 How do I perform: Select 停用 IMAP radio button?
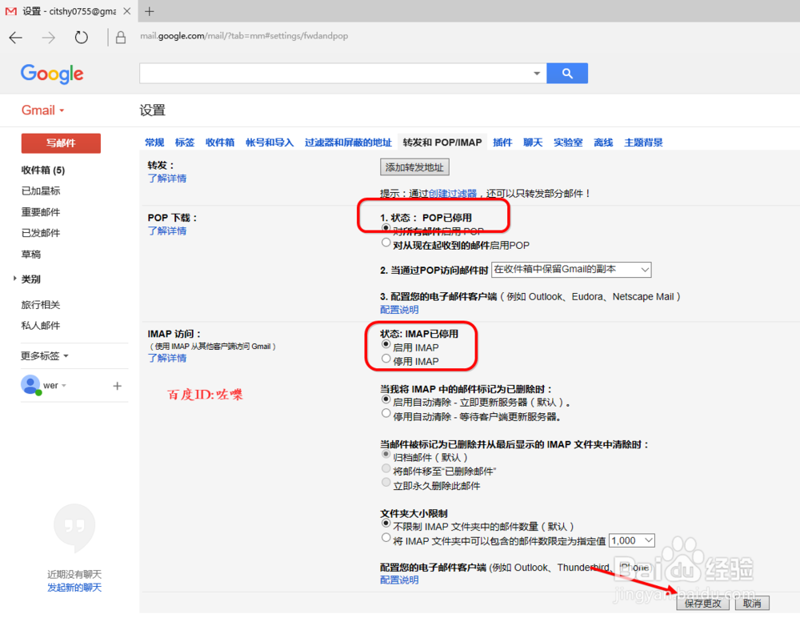tap(386, 359)
